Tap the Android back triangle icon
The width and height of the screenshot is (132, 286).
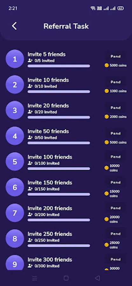(x=98, y=278)
